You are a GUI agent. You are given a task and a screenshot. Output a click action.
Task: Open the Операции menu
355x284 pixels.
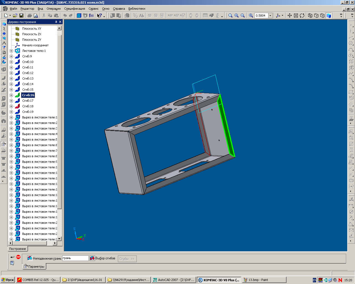(54, 9)
